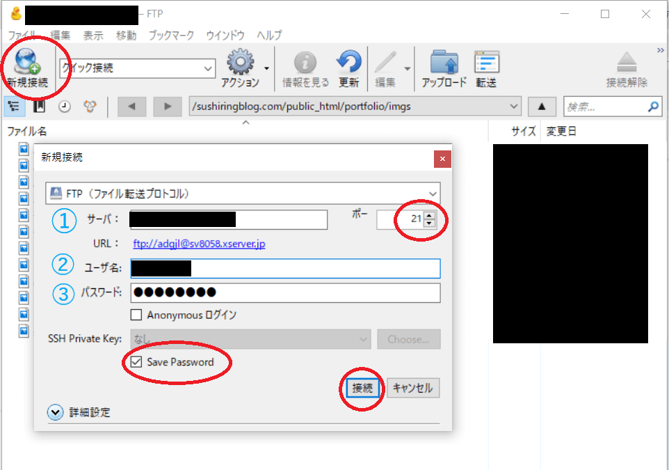669x470 pixels.
Task: Click the Choose... key file button
Action: coord(409,339)
